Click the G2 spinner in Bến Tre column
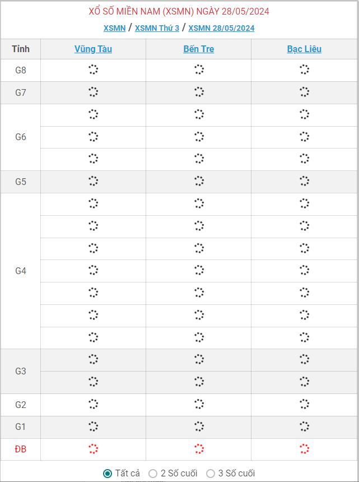359x482 pixels. (x=199, y=404)
